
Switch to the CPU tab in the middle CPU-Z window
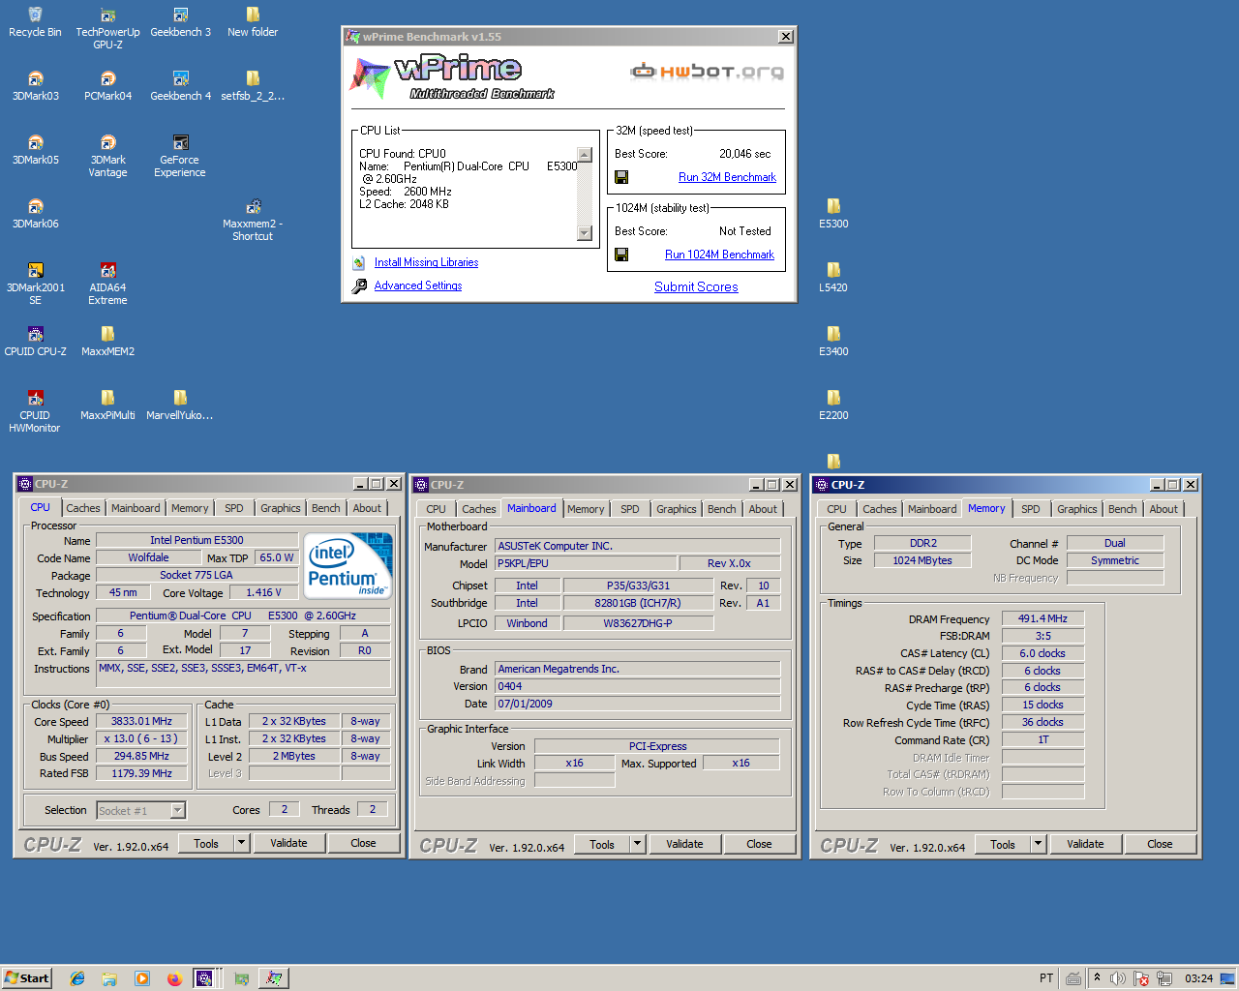coord(437,509)
